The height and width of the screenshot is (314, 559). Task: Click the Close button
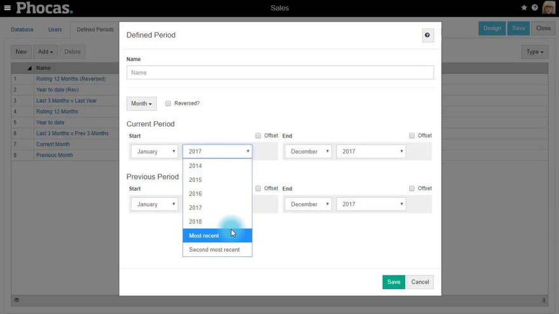click(x=543, y=29)
